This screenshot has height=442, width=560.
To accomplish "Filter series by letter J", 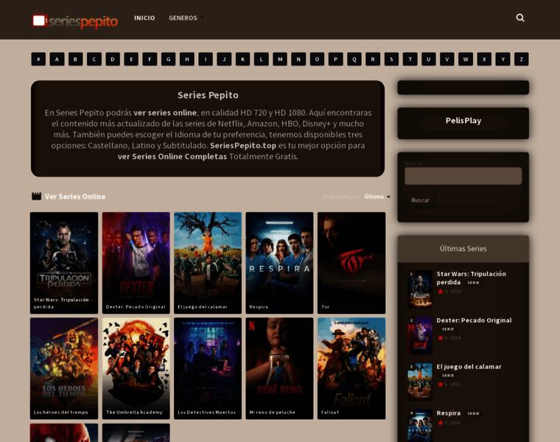I will point(224,59).
